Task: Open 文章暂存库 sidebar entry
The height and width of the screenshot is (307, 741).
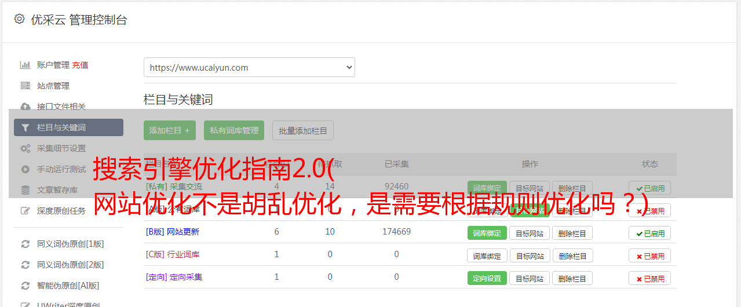Action: [57, 190]
